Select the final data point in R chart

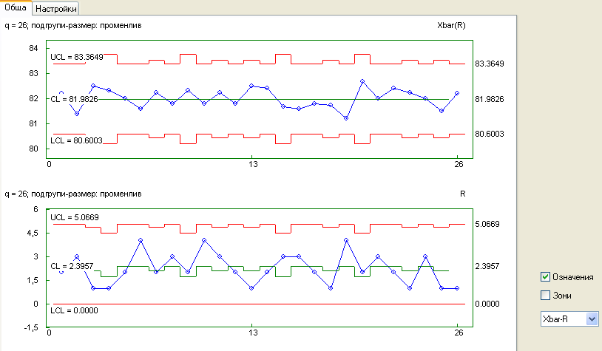click(x=457, y=288)
